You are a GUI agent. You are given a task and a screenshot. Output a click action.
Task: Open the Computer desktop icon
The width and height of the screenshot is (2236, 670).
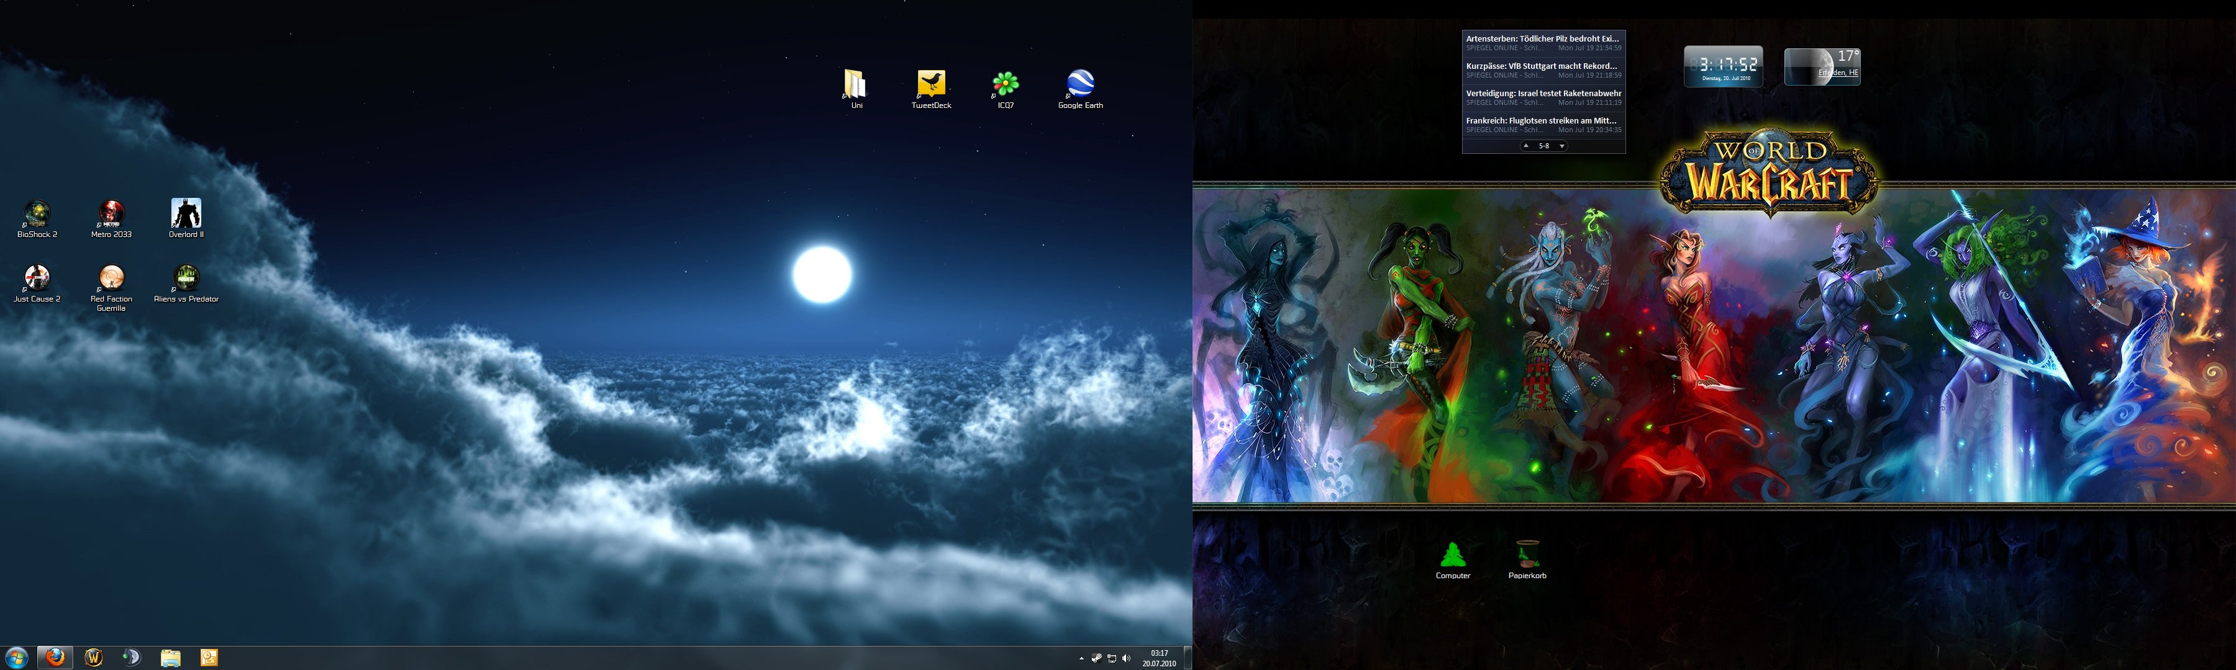coord(1452,555)
